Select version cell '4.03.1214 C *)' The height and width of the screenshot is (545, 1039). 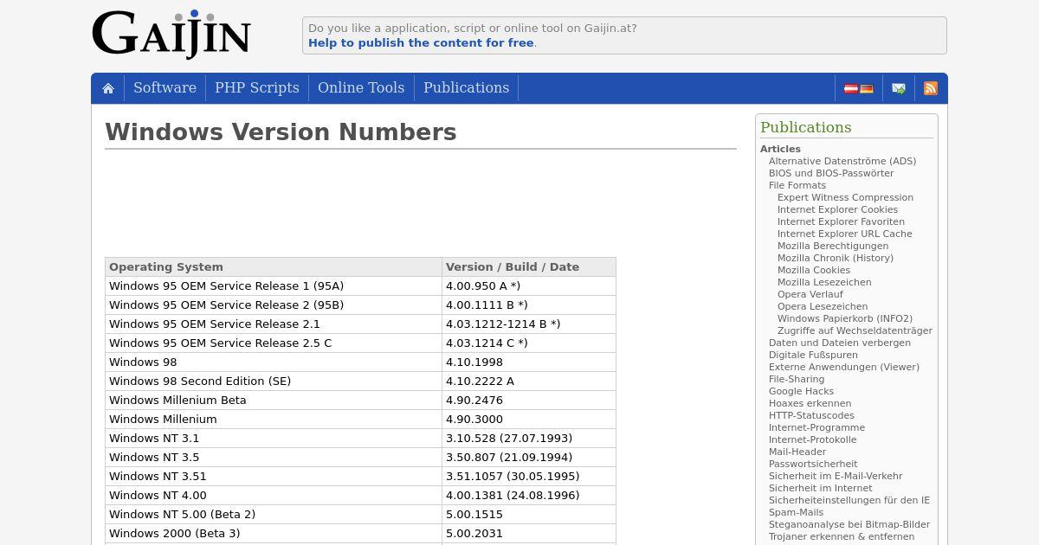pyautogui.click(x=529, y=343)
